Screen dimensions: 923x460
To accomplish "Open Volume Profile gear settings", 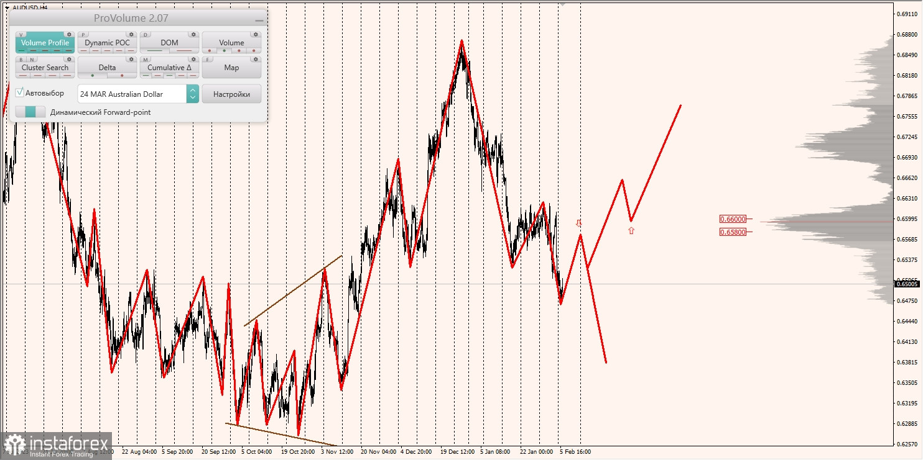I will [x=69, y=35].
